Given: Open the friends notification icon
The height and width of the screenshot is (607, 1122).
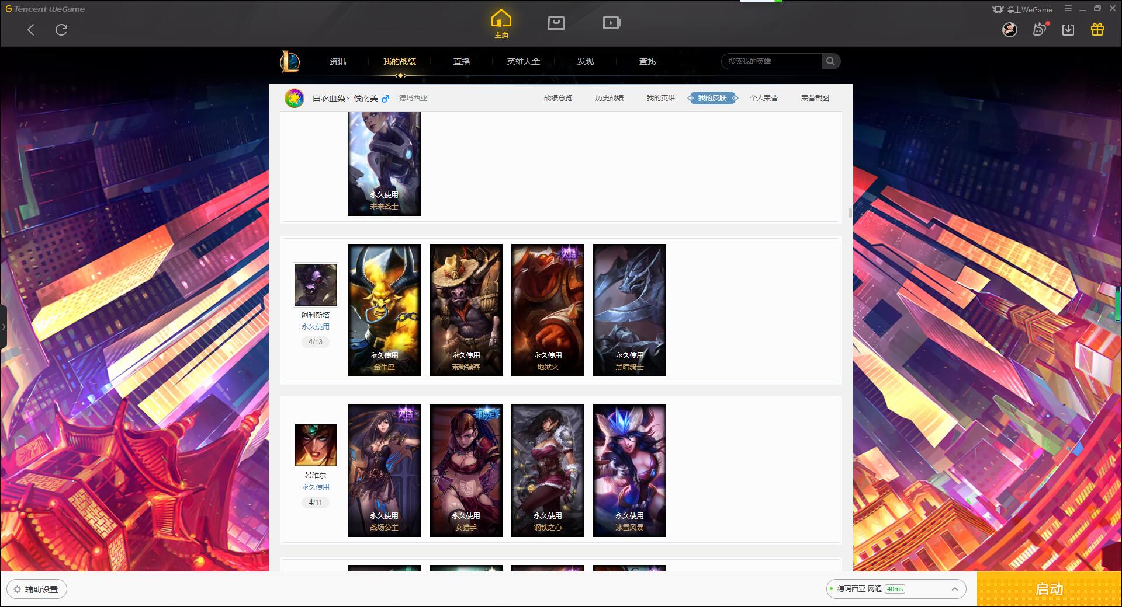Looking at the screenshot, I should pyautogui.click(x=1040, y=30).
